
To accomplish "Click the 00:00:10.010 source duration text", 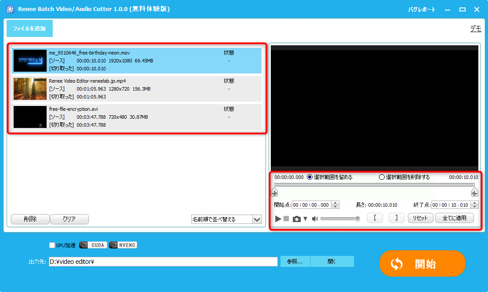I will [x=91, y=61].
